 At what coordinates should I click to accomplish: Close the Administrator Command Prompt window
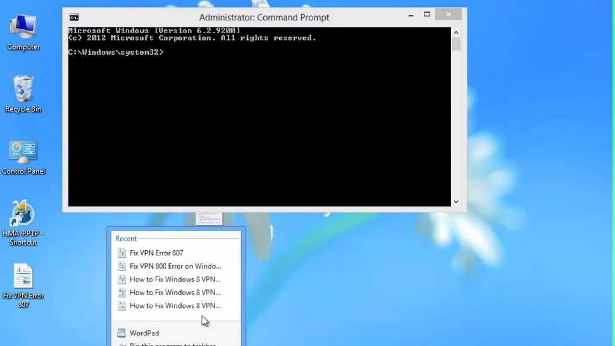click(448, 15)
